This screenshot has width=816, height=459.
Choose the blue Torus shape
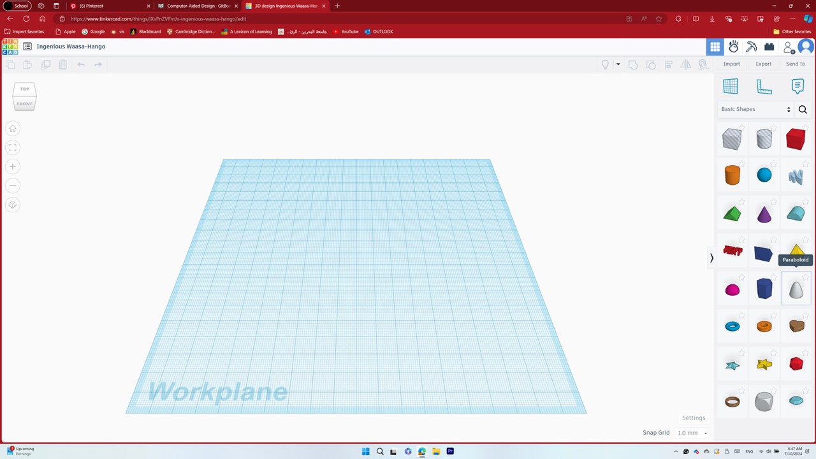(x=732, y=326)
